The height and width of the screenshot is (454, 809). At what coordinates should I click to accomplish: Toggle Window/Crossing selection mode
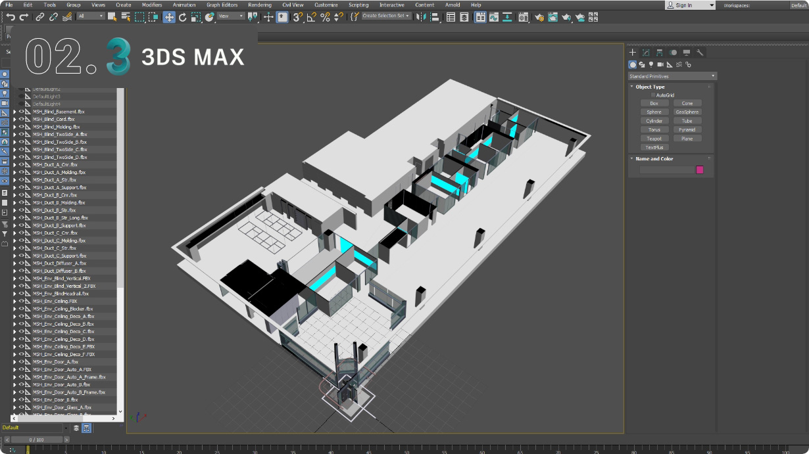[153, 17]
